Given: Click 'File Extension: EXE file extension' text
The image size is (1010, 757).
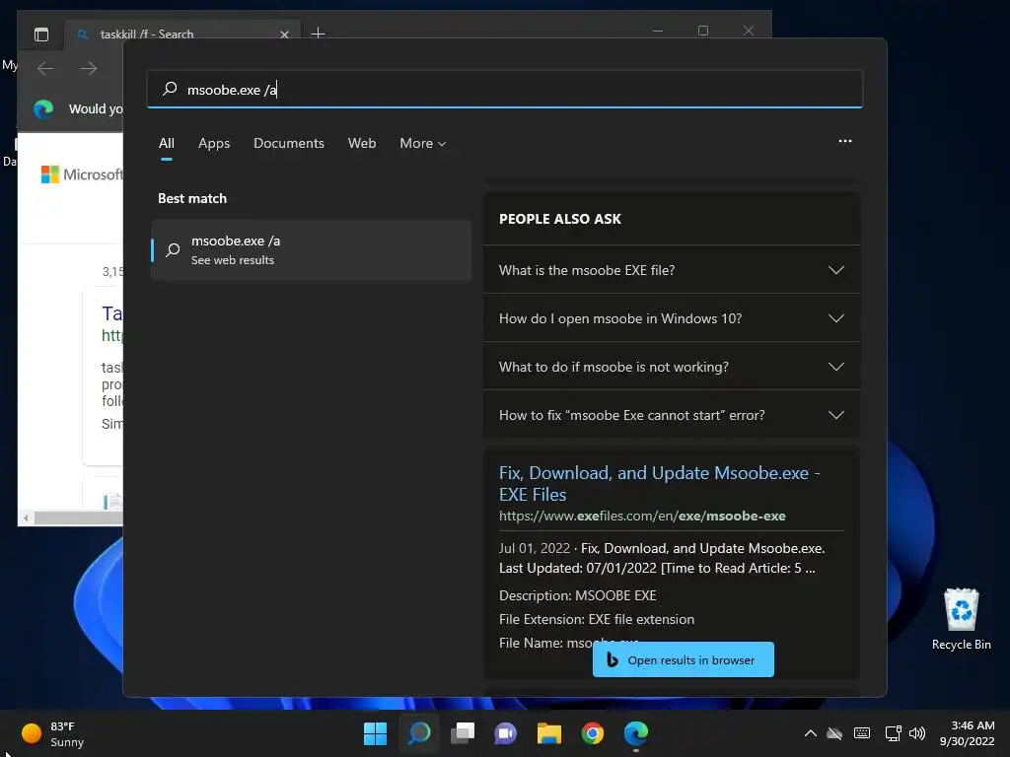Looking at the screenshot, I should 597,619.
